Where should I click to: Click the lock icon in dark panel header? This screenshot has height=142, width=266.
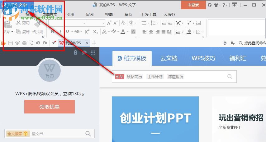[75, 52]
